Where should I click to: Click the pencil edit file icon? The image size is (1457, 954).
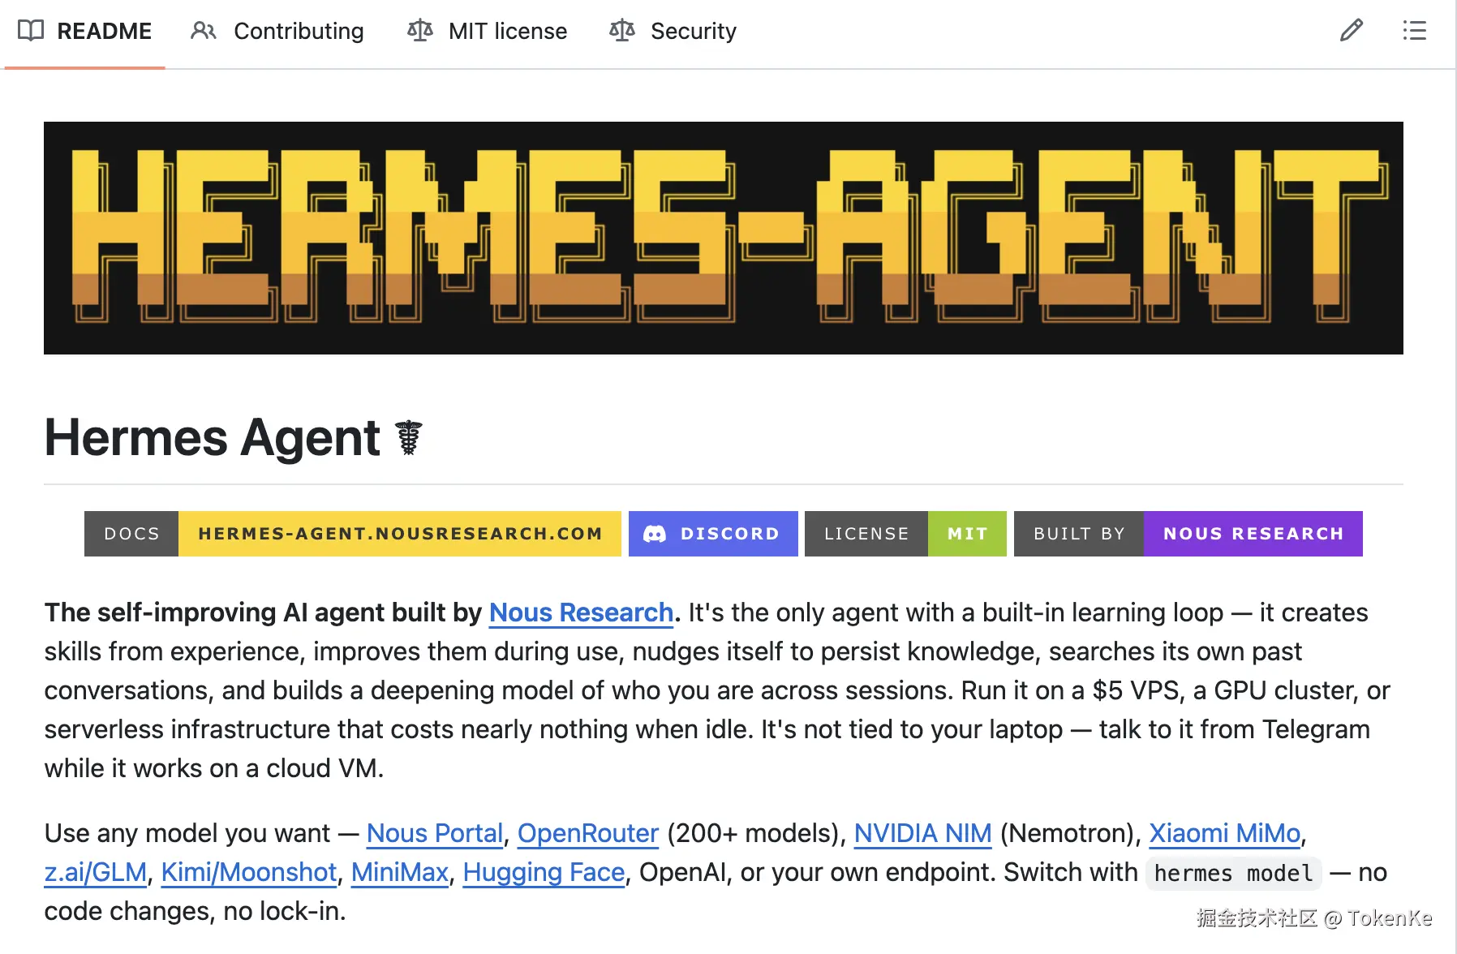point(1352,31)
